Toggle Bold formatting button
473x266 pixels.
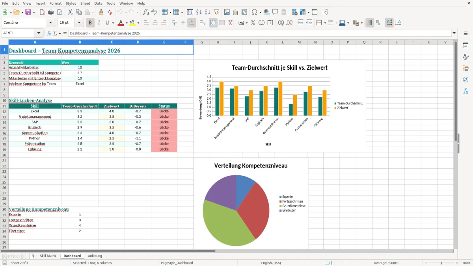click(x=90, y=23)
